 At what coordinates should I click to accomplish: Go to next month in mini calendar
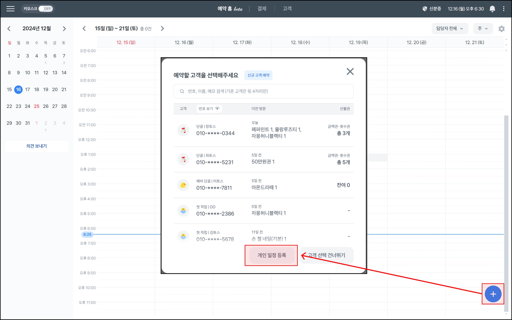coord(64,28)
